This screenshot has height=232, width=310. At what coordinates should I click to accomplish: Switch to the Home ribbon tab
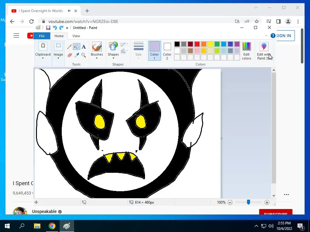point(59,36)
